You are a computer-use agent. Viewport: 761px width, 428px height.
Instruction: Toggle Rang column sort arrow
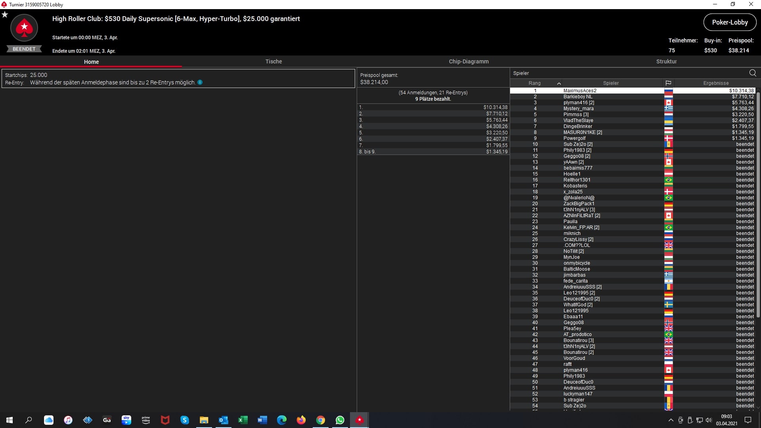click(x=559, y=83)
